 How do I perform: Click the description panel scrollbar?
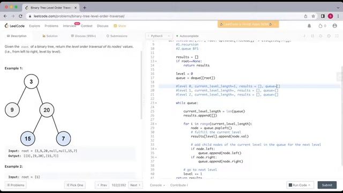[x=141, y=85]
